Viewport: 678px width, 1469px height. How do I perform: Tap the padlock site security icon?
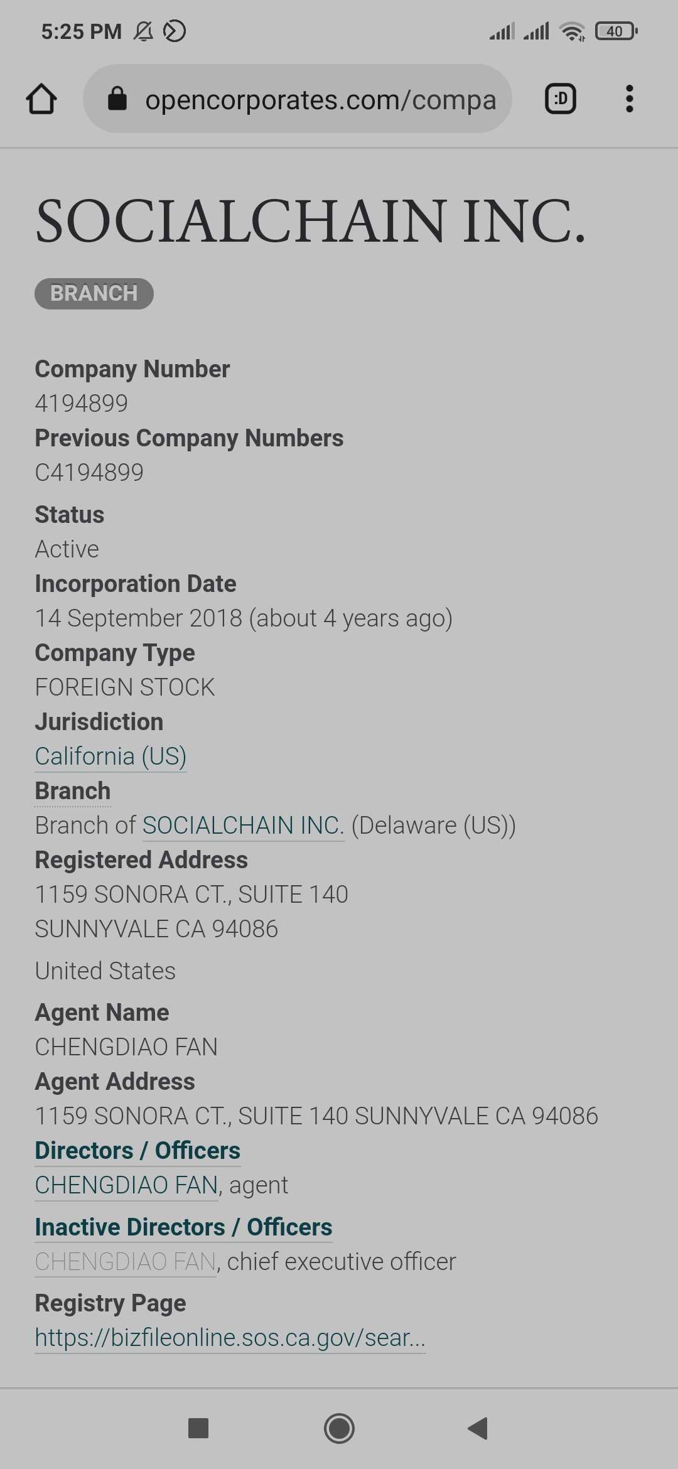(x=117, y=99)
